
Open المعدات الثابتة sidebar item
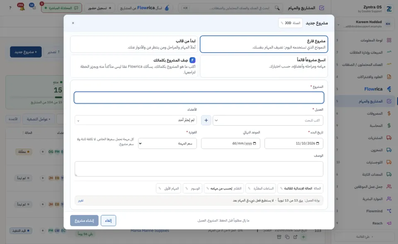[x=364, y=174]
